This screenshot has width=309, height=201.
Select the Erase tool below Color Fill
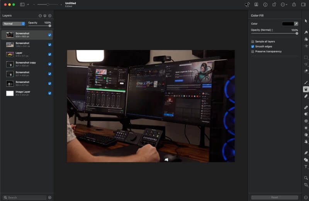pyautogui.click(x=306, y=96)
